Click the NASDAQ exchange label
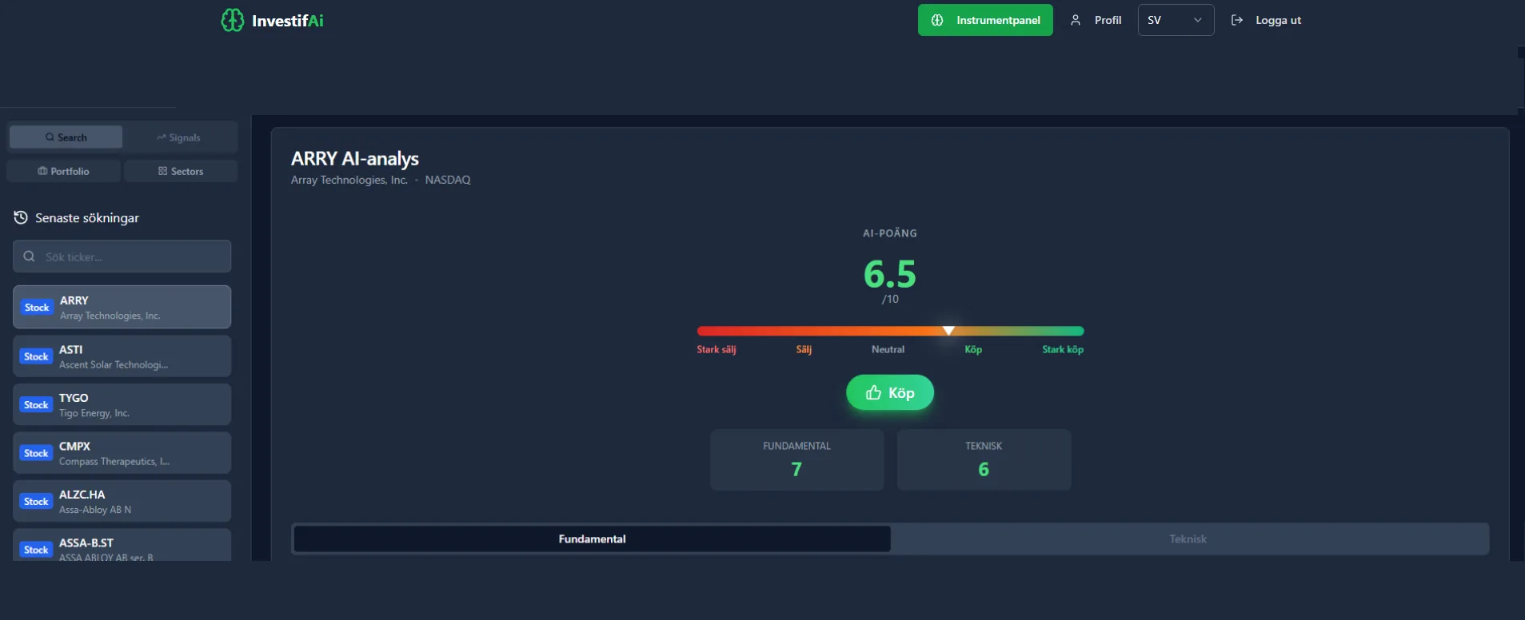Screen dimensions: 1525x620 (448, 180)
